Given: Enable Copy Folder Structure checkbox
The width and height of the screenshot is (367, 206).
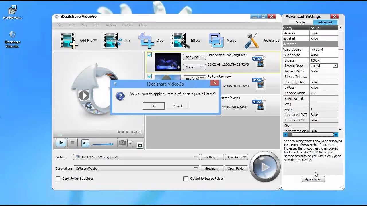Looking at the screenshot, I should click(58, 179).
